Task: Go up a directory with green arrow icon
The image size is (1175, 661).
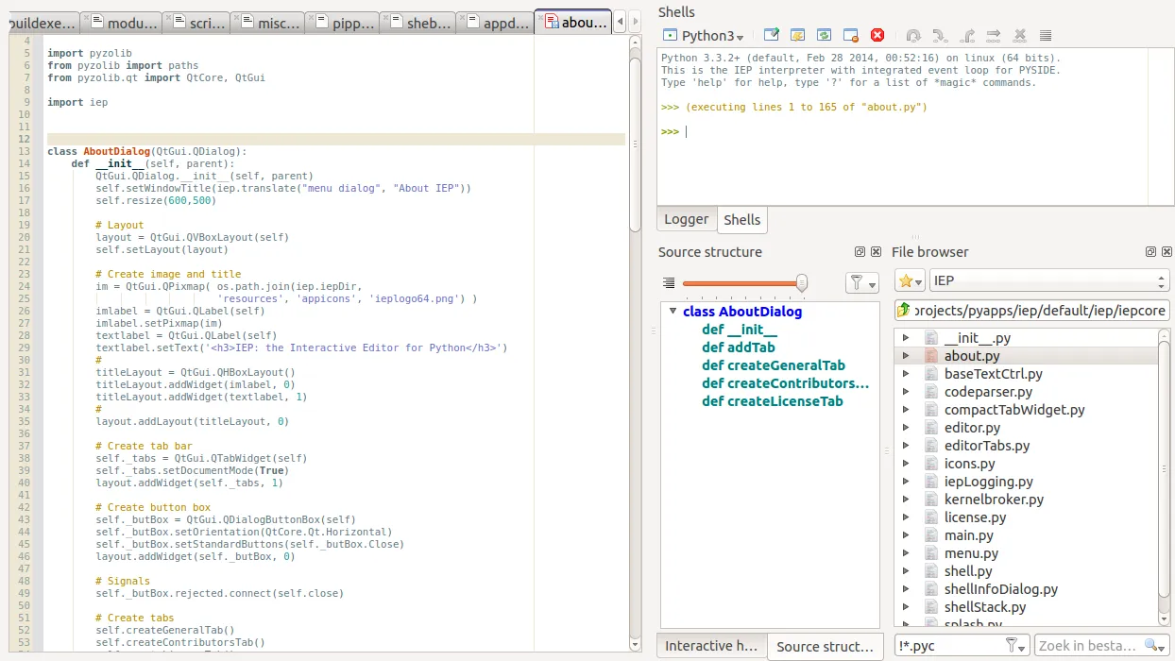Action: [904, 310]
